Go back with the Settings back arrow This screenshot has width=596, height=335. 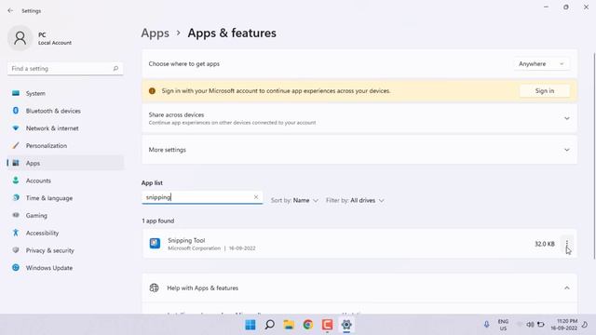(x=10, y=10)
